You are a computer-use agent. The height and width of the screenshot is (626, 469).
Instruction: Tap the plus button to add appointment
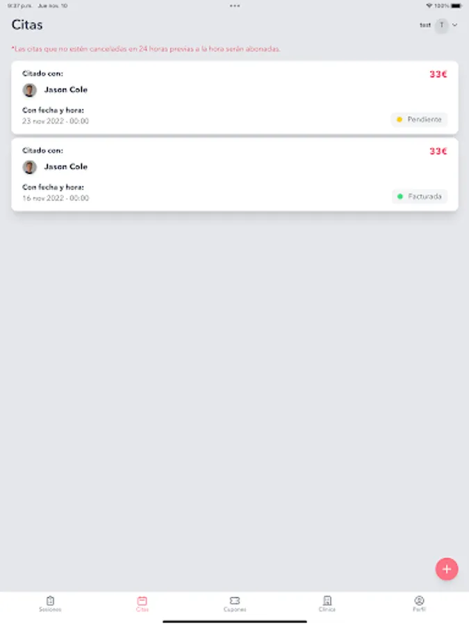pyautogui.click(x=446, y=569)
